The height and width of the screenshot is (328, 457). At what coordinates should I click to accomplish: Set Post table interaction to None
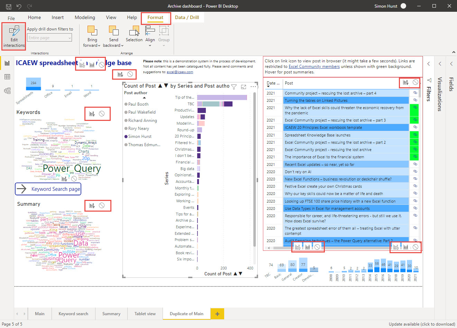[x=415, y=82]
